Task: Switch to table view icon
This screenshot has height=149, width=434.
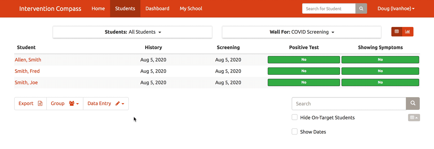Action: 397,32
